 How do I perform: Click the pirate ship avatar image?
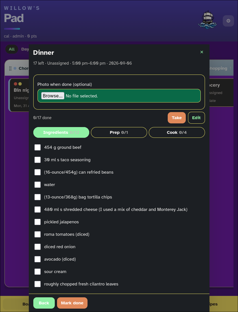207,20
